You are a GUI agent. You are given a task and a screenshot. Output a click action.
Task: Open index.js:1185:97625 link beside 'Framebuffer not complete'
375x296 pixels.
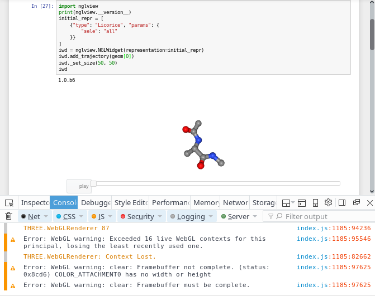(x=334, y=267)
